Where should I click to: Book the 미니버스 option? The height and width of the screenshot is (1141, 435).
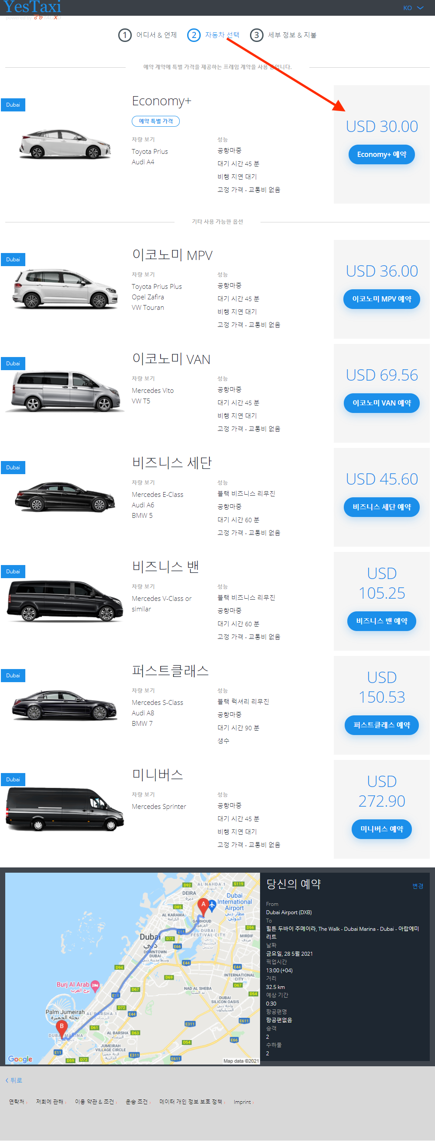(381, 829)
